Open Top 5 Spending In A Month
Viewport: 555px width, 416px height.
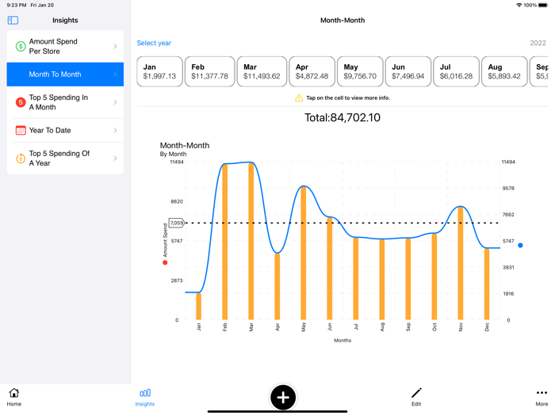(65, 102)
